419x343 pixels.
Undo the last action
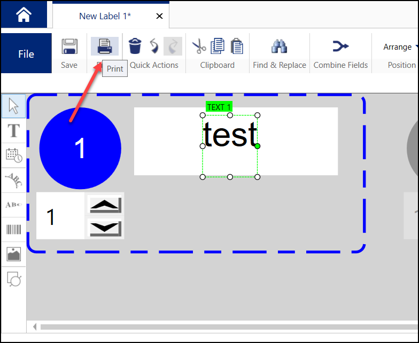pos(154,46)
